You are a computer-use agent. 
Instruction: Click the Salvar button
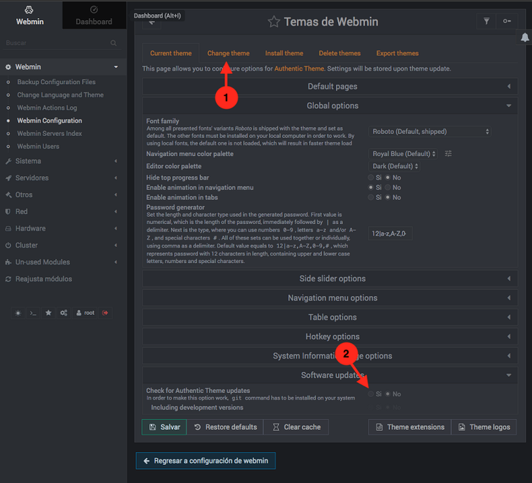pos(164,427)
